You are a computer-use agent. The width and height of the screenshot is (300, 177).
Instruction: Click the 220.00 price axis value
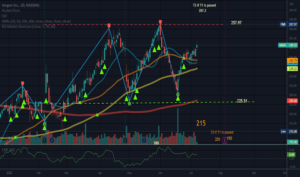pyautogui.click(x=293, y=114)
